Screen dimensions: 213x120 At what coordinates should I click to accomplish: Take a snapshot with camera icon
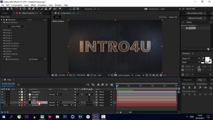(x=88, y=75)
